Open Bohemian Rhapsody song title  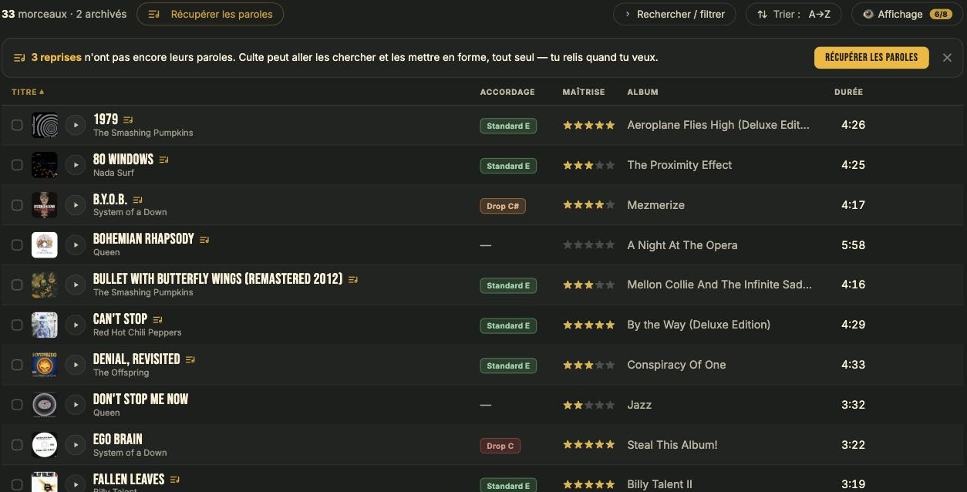(143, 239)
